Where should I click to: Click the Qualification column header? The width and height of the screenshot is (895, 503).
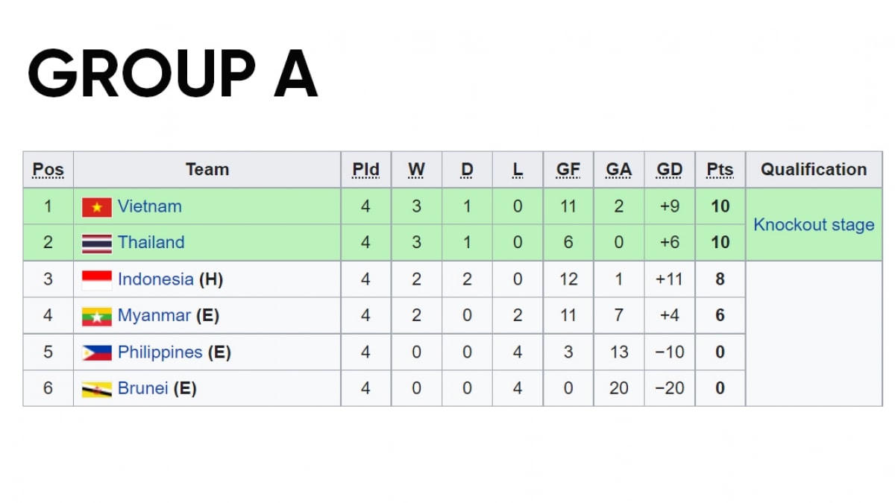[814, 170]
